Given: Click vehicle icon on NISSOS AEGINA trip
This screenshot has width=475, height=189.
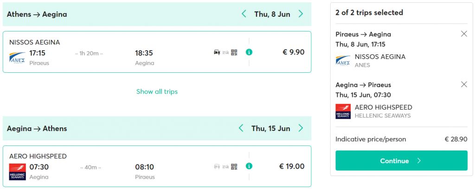Looking at the screenshot, I should [x=217, y=52].
